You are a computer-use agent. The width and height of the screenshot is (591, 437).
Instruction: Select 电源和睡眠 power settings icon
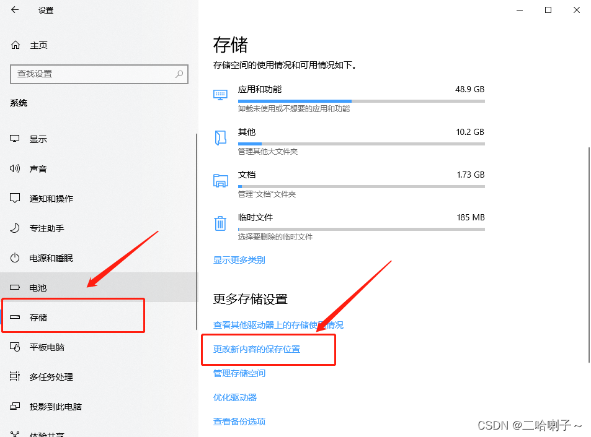(14, 257)
